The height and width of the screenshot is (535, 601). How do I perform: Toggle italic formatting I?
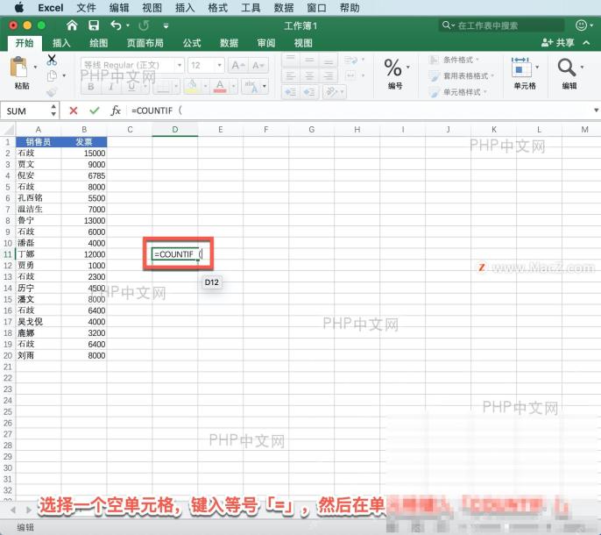(x=111, y=87)
